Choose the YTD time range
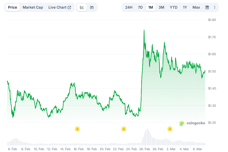 tap(174, 7)
